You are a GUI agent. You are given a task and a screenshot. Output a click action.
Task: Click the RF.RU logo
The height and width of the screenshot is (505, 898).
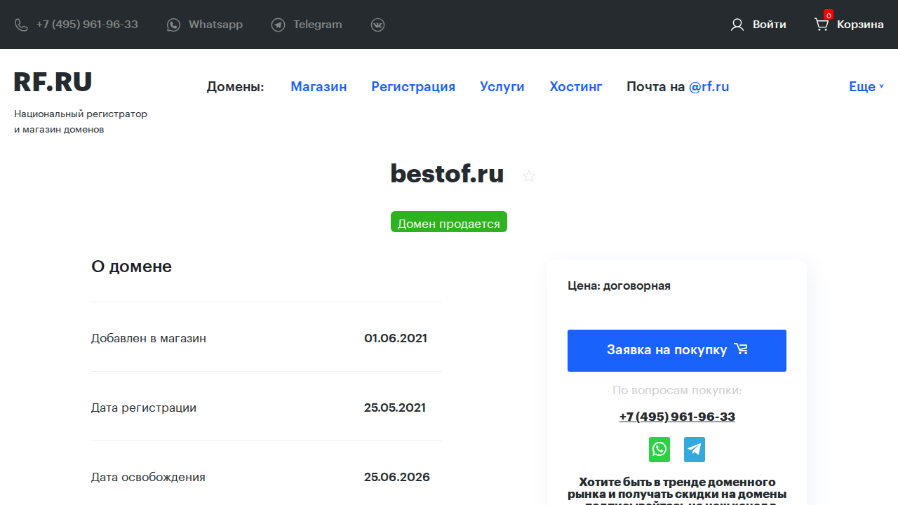pyautogui.click(x=53, y=82)
